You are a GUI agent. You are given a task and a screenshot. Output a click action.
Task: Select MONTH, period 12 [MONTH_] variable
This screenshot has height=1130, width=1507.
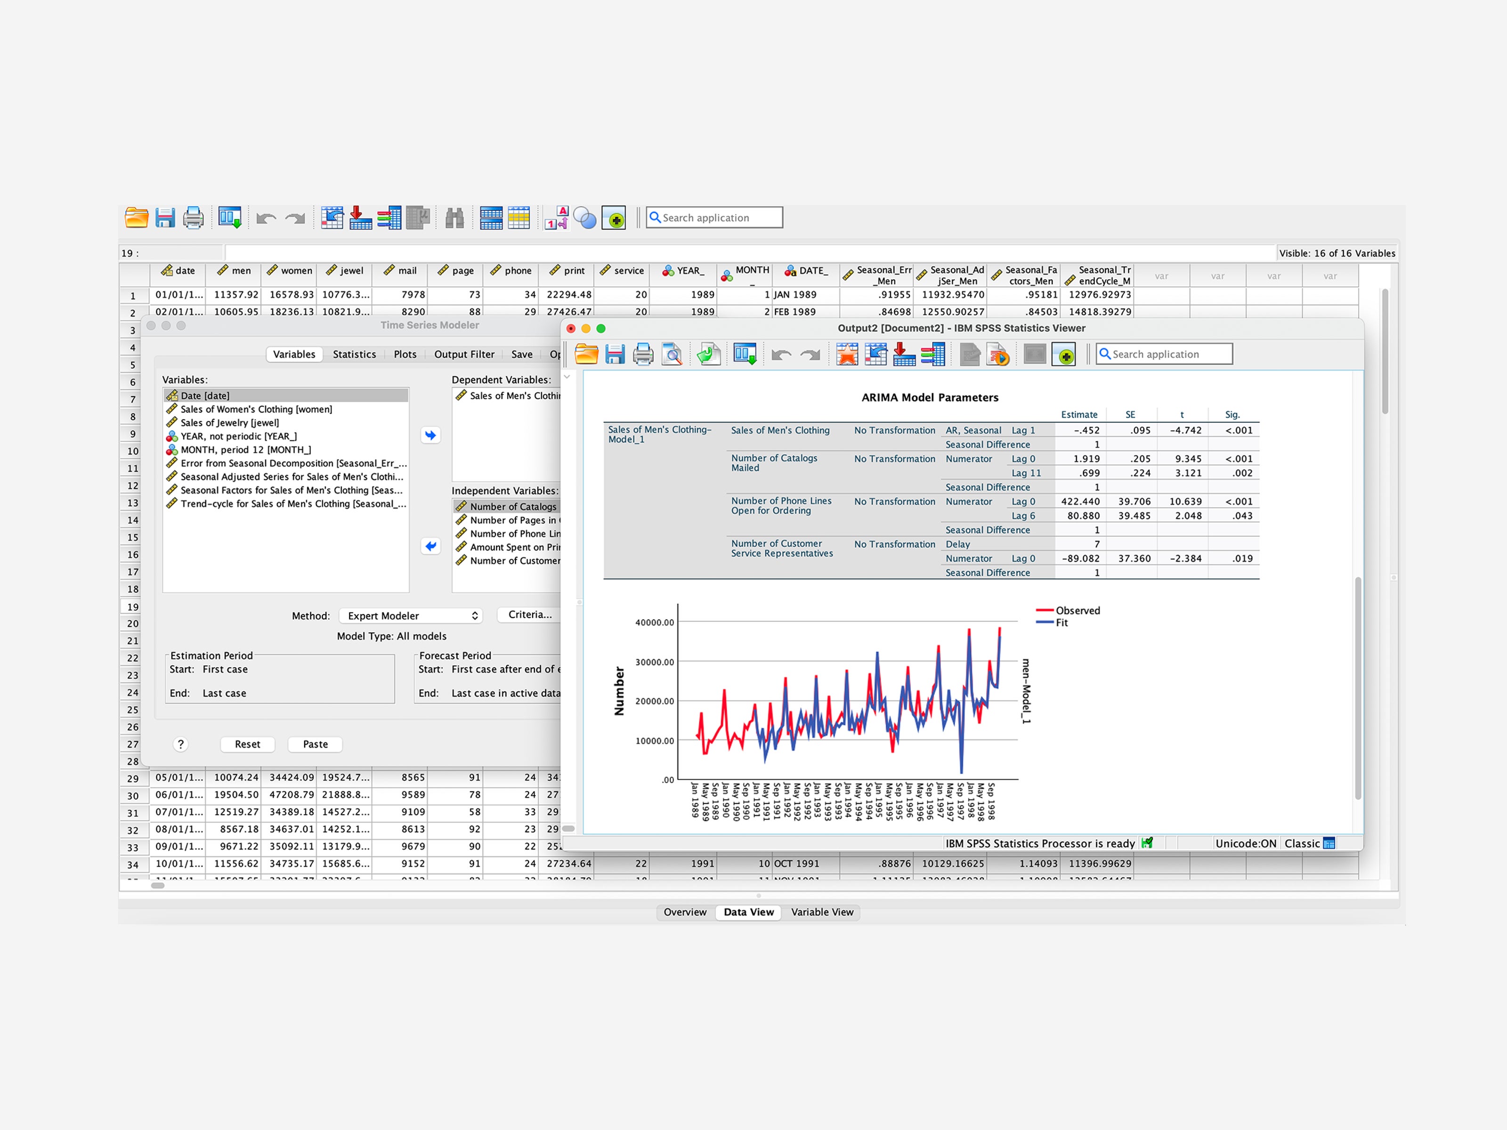point(285,450)
